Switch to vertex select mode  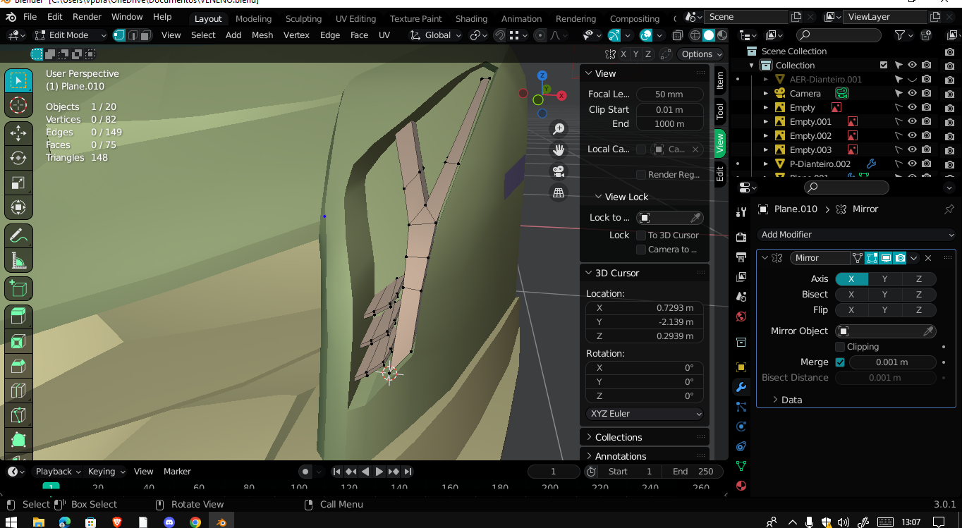(x=119, y=35)
